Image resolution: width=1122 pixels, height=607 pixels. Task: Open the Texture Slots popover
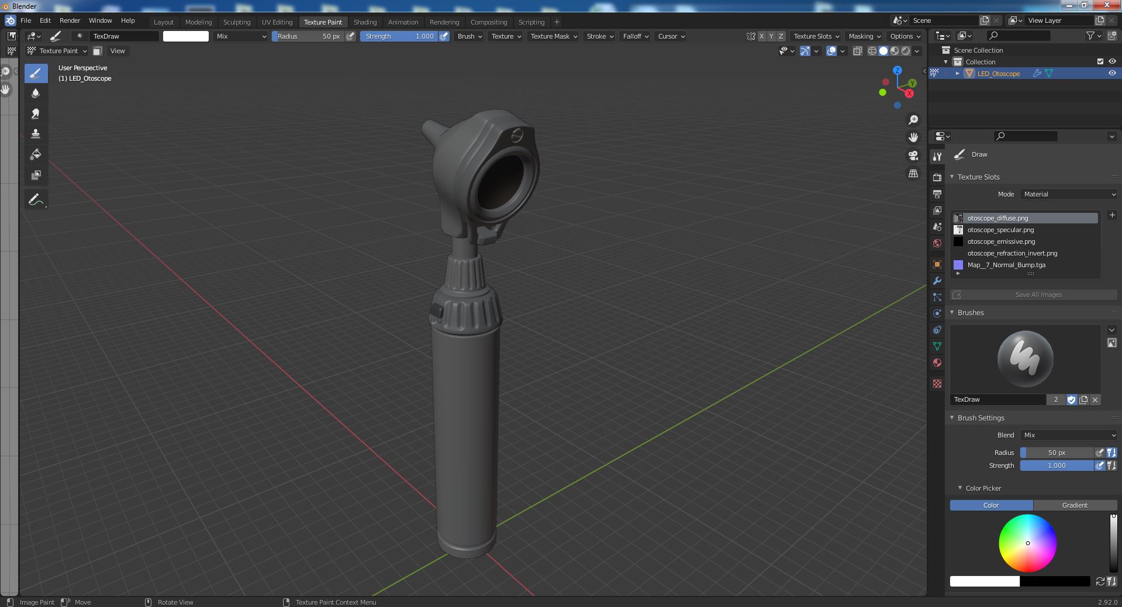816,36
